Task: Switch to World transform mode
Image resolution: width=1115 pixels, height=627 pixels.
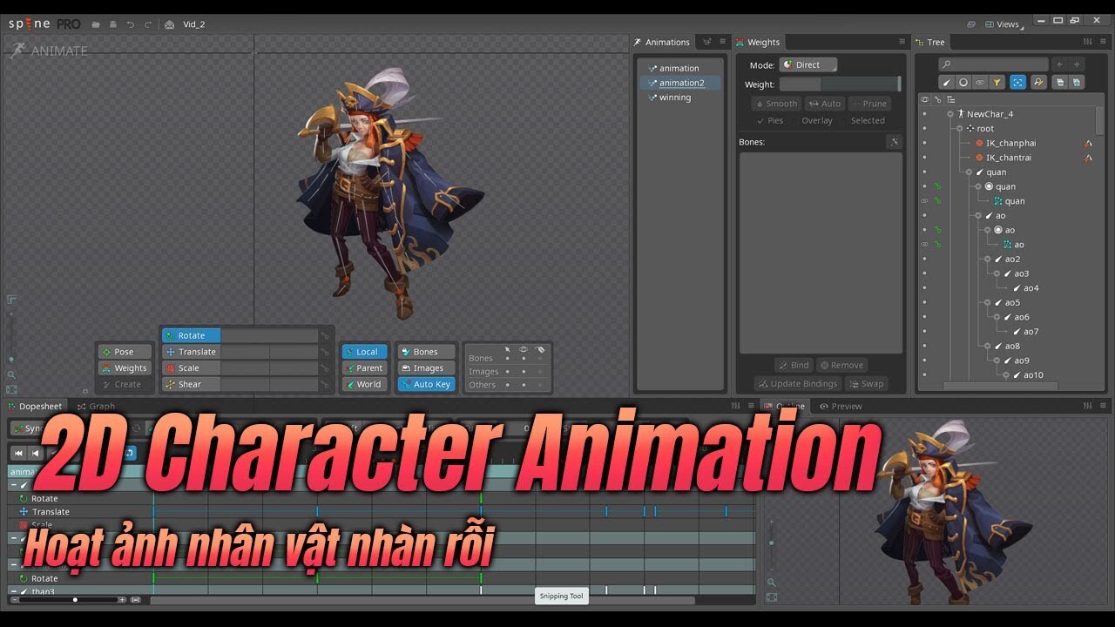Action: 364,384
